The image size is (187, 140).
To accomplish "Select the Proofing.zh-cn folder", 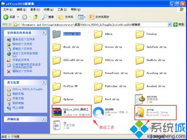I will tap(151, 73).
